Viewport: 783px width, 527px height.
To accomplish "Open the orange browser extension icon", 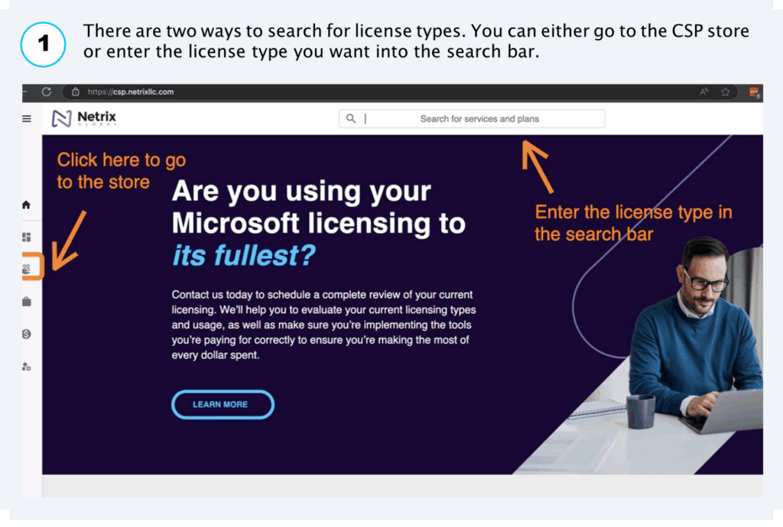I will (754, 92).
